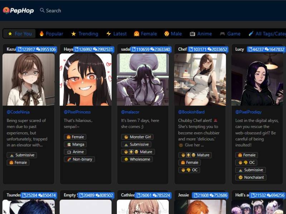286x214 pixels.
Task: Click the magnifying glass search icon
Action: [42, 11]
